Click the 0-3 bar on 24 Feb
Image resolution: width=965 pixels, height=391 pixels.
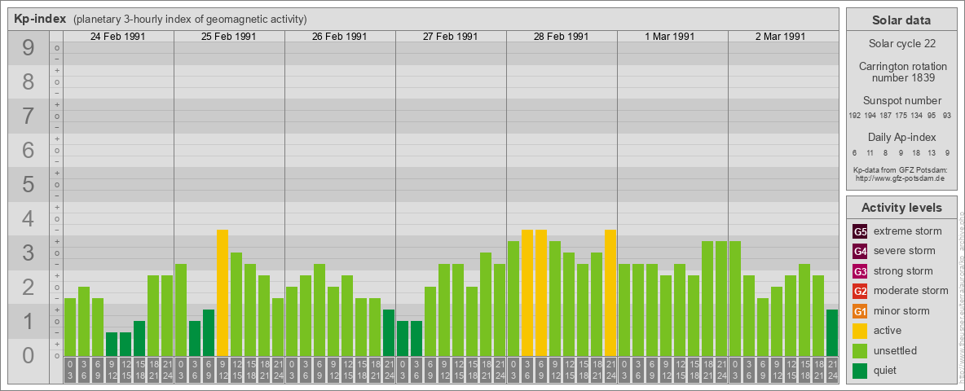coord(70,327)
